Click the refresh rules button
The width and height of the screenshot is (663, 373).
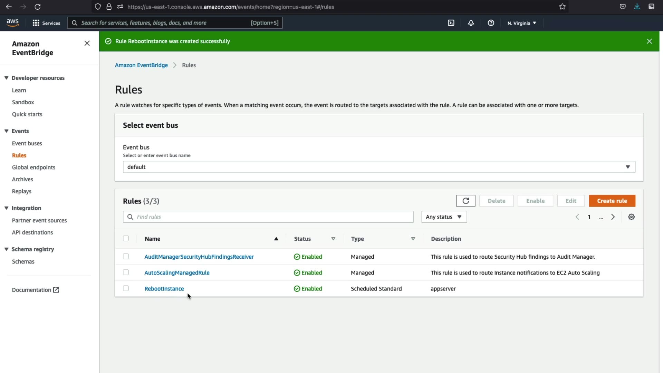pyautogui.click(x=465, y=201)
